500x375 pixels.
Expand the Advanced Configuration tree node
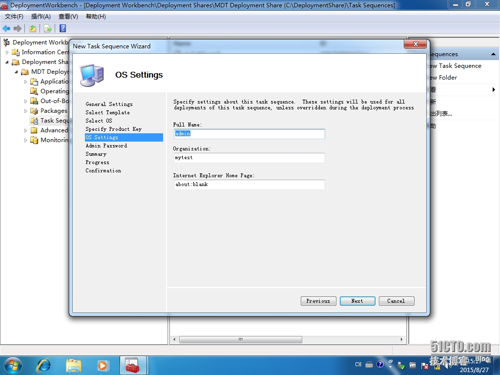pos(25,130)
